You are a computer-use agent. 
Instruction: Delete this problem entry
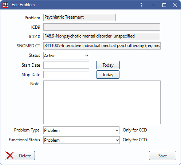[x=20, y=156]
